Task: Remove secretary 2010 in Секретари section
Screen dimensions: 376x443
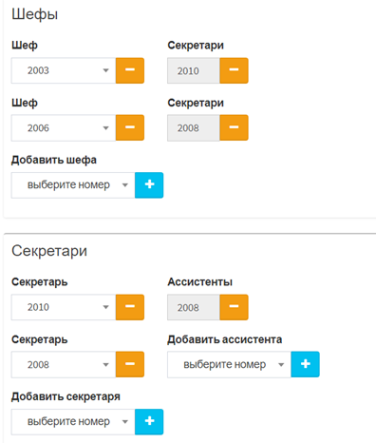Action: (x=130, y=307)
